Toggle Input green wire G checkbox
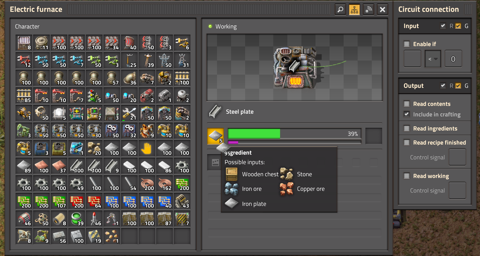Image resolution: width=480 pixels, height=256 pixels. tap(458, 26)
